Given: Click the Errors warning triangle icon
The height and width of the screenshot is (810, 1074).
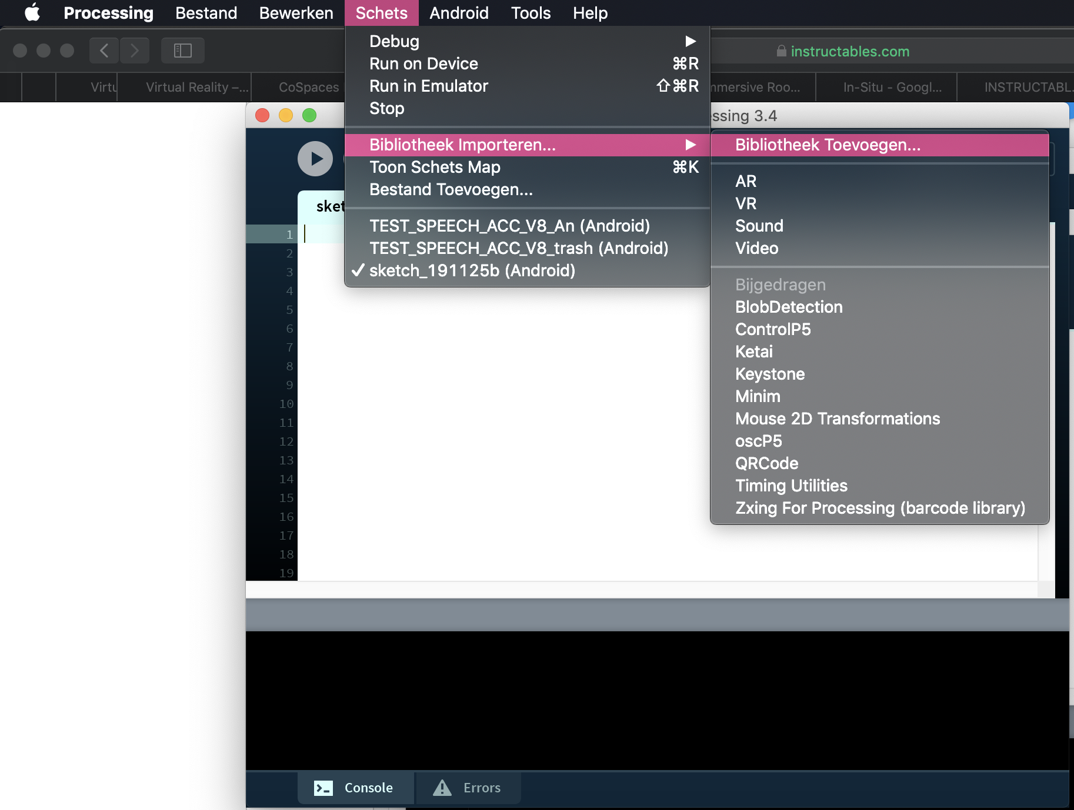Looking at the screenshot, I should (x=442, y=788).
